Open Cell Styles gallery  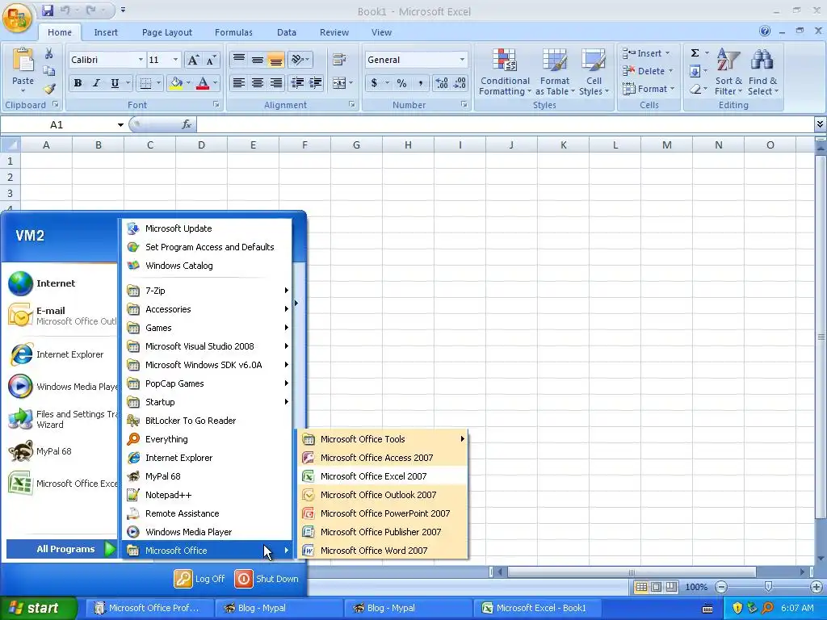pyautogui.click(x=594, y=73)
